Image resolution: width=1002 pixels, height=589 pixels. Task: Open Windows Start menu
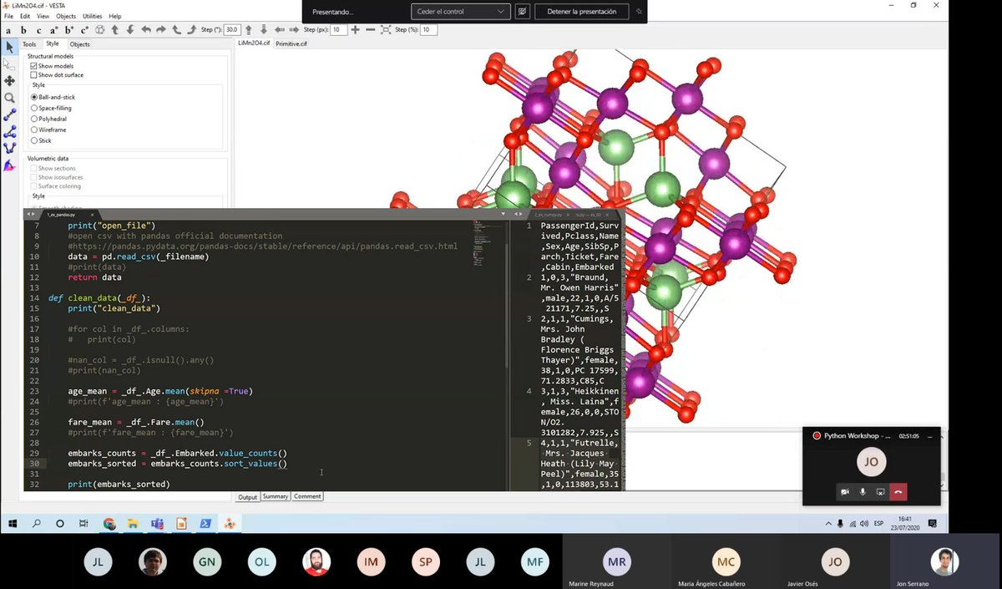(x=13, y=524)
